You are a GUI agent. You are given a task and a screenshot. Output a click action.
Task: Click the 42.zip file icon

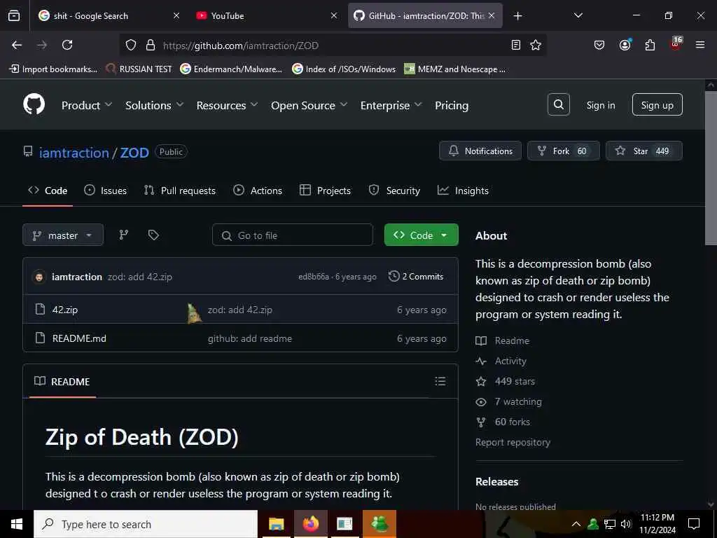coord(40,309)
